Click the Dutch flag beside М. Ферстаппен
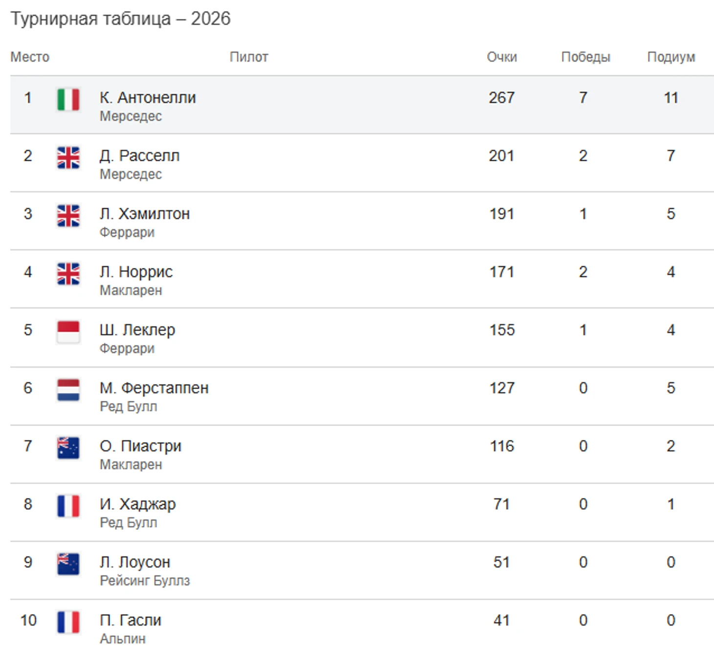This screenshot has height=651, width=714. [68, 390]
